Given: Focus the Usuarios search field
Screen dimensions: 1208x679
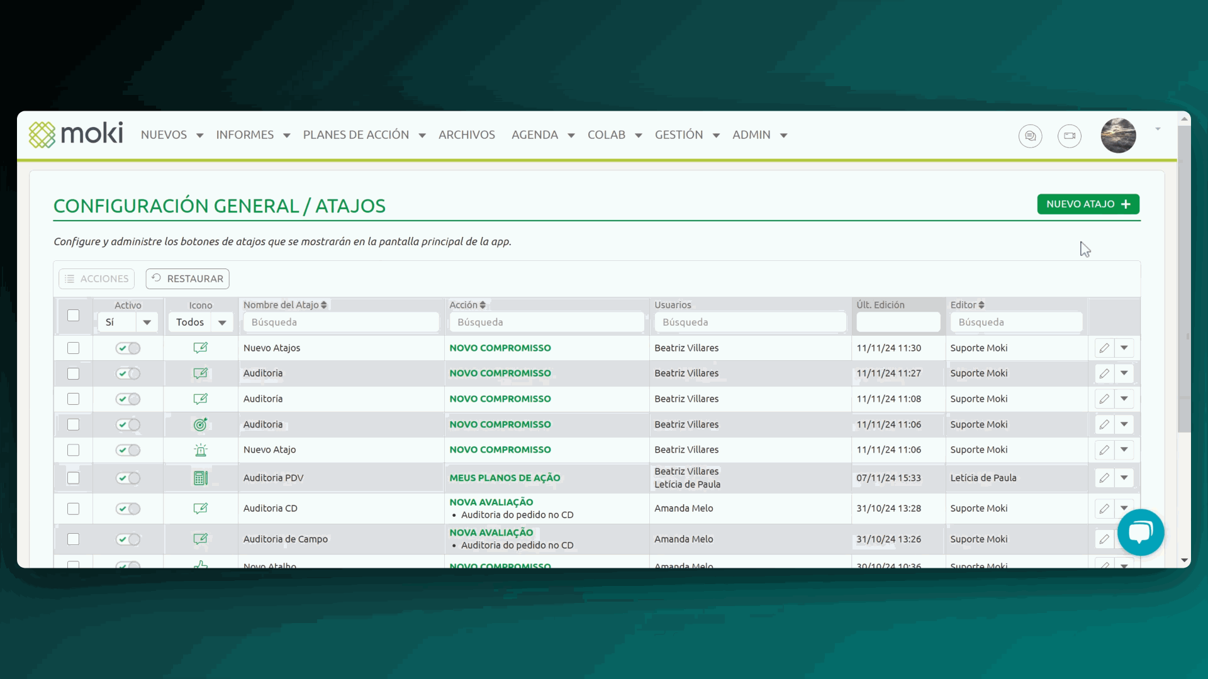Looking at the screenshot, I should (x=751, y=323).
